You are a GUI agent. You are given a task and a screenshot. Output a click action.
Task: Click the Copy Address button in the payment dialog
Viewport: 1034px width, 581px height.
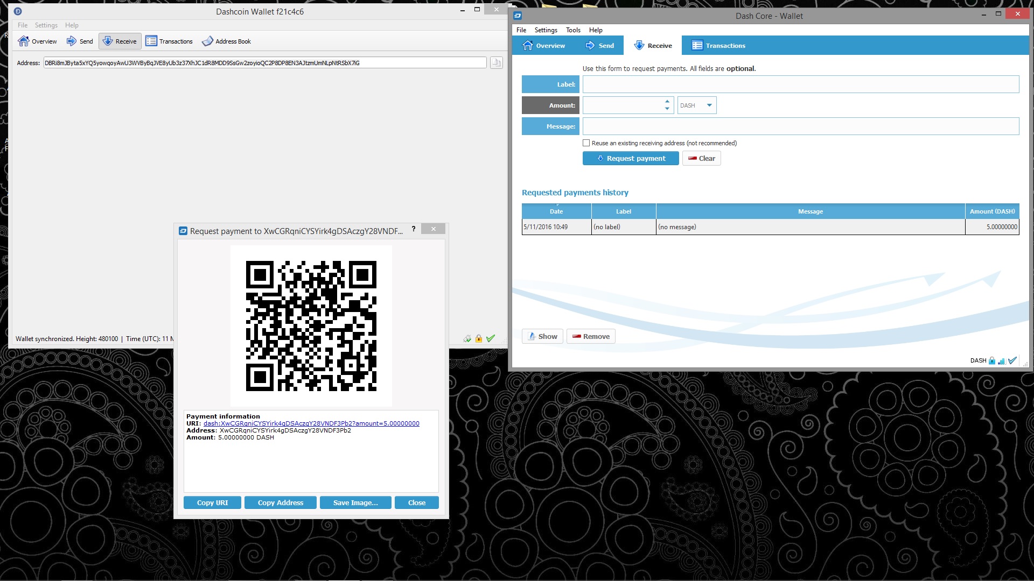click(x=280, y=502)
